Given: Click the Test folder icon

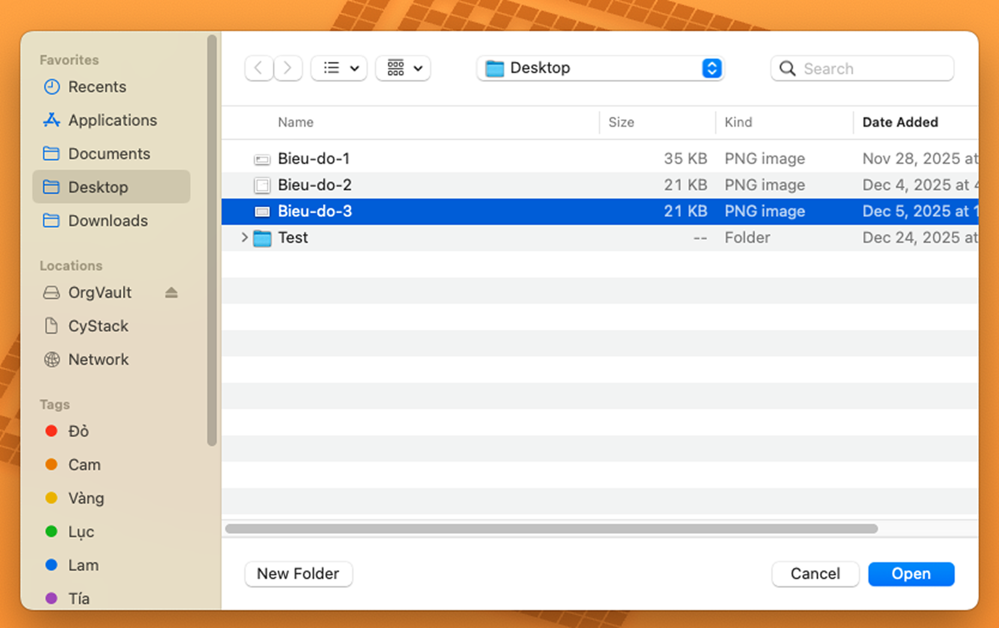Looking at the screenshot, I should (262, 238).
